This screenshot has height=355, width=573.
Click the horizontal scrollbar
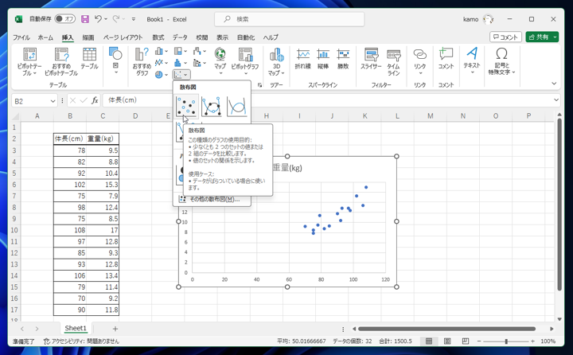pyautogui.click(x=447, y=329)
